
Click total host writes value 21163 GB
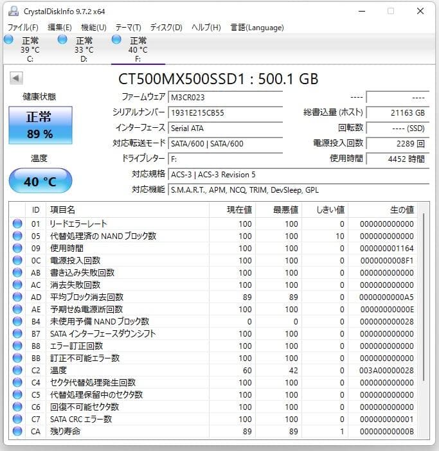(x=398, y=113)
